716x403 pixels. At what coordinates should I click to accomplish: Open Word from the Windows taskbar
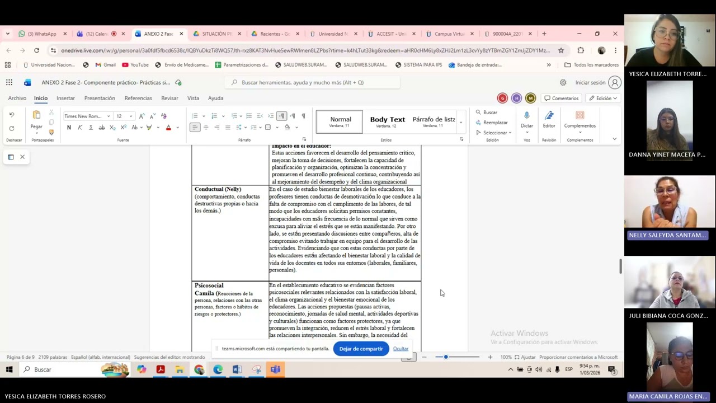(237, 369)
